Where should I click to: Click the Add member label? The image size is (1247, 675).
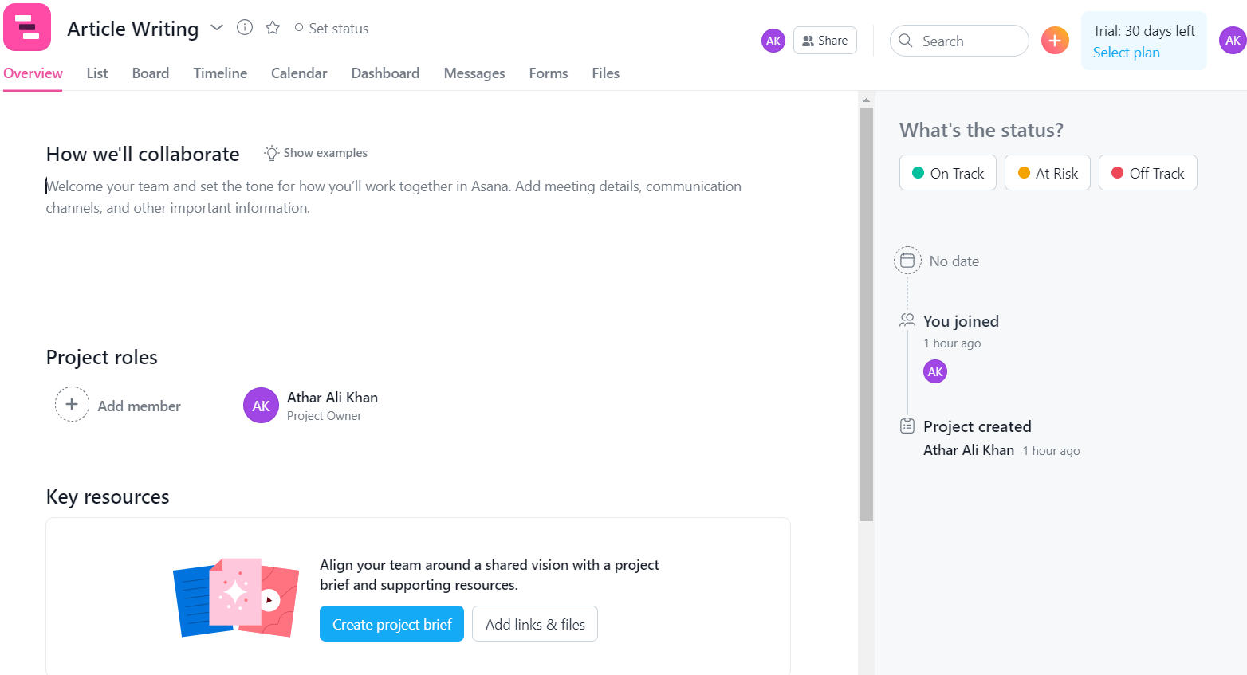139,406
